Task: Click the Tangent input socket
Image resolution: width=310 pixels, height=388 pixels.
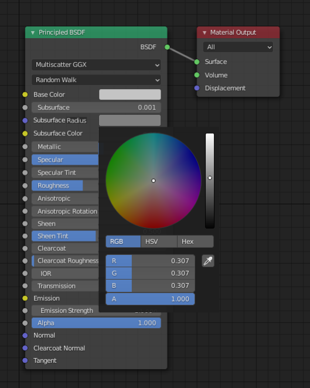Action: click(25, 360)
